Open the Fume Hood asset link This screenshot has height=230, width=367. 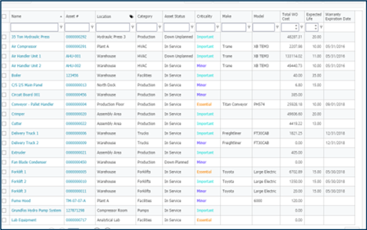coord(21,201)
